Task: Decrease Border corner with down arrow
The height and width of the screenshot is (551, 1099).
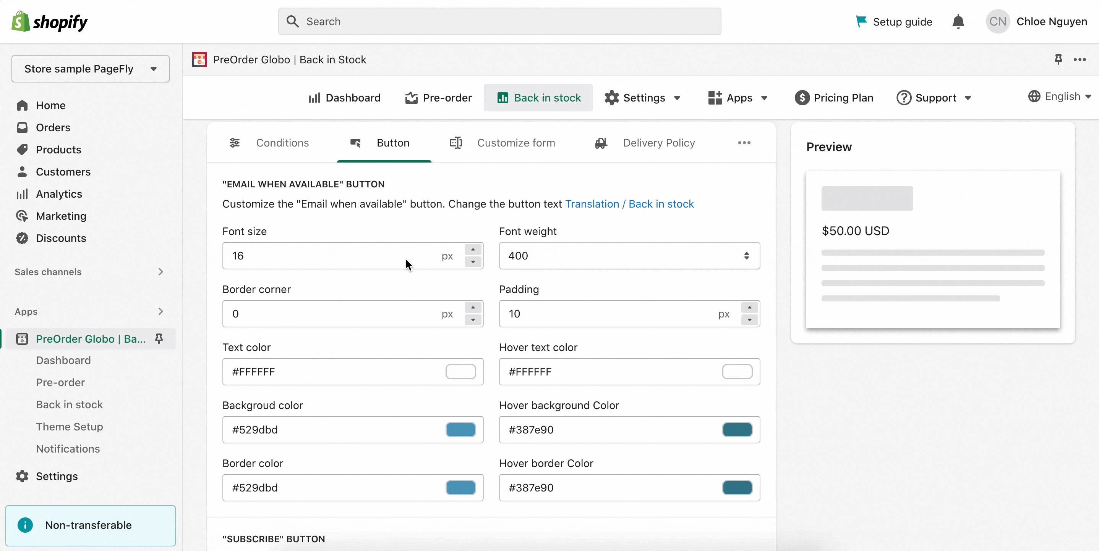Action: [473, 320]
